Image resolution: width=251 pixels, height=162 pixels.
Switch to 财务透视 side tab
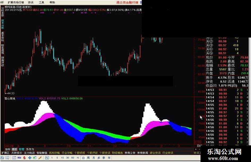click(x=3, y=49)
